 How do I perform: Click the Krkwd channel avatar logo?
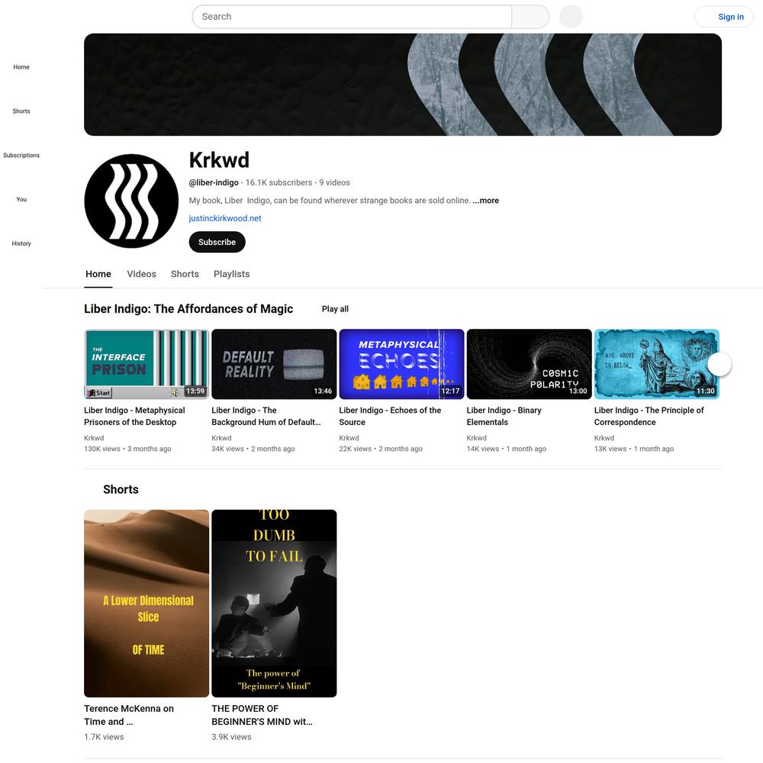point(131,201)
